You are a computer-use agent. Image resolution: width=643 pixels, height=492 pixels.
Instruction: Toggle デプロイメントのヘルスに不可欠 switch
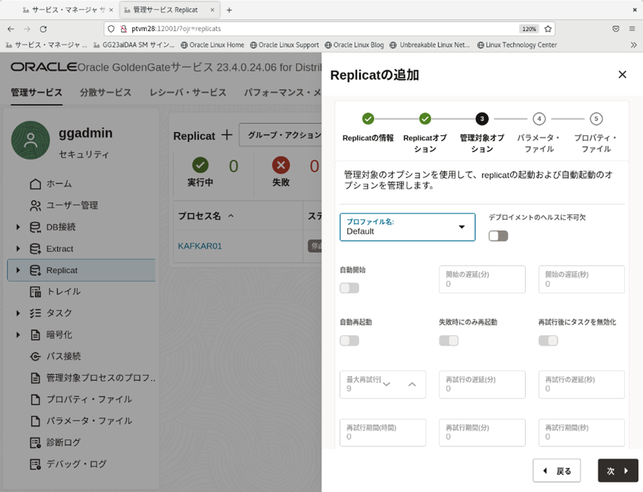tap(498, 236)
